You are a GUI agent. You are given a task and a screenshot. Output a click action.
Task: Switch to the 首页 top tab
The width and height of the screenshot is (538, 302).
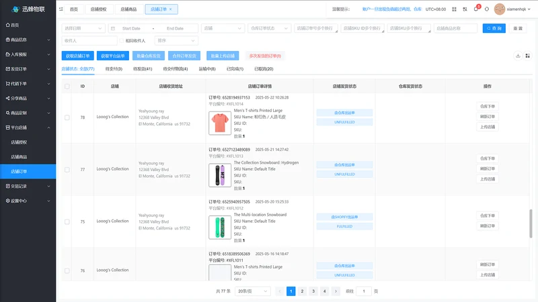click(74, 9)
